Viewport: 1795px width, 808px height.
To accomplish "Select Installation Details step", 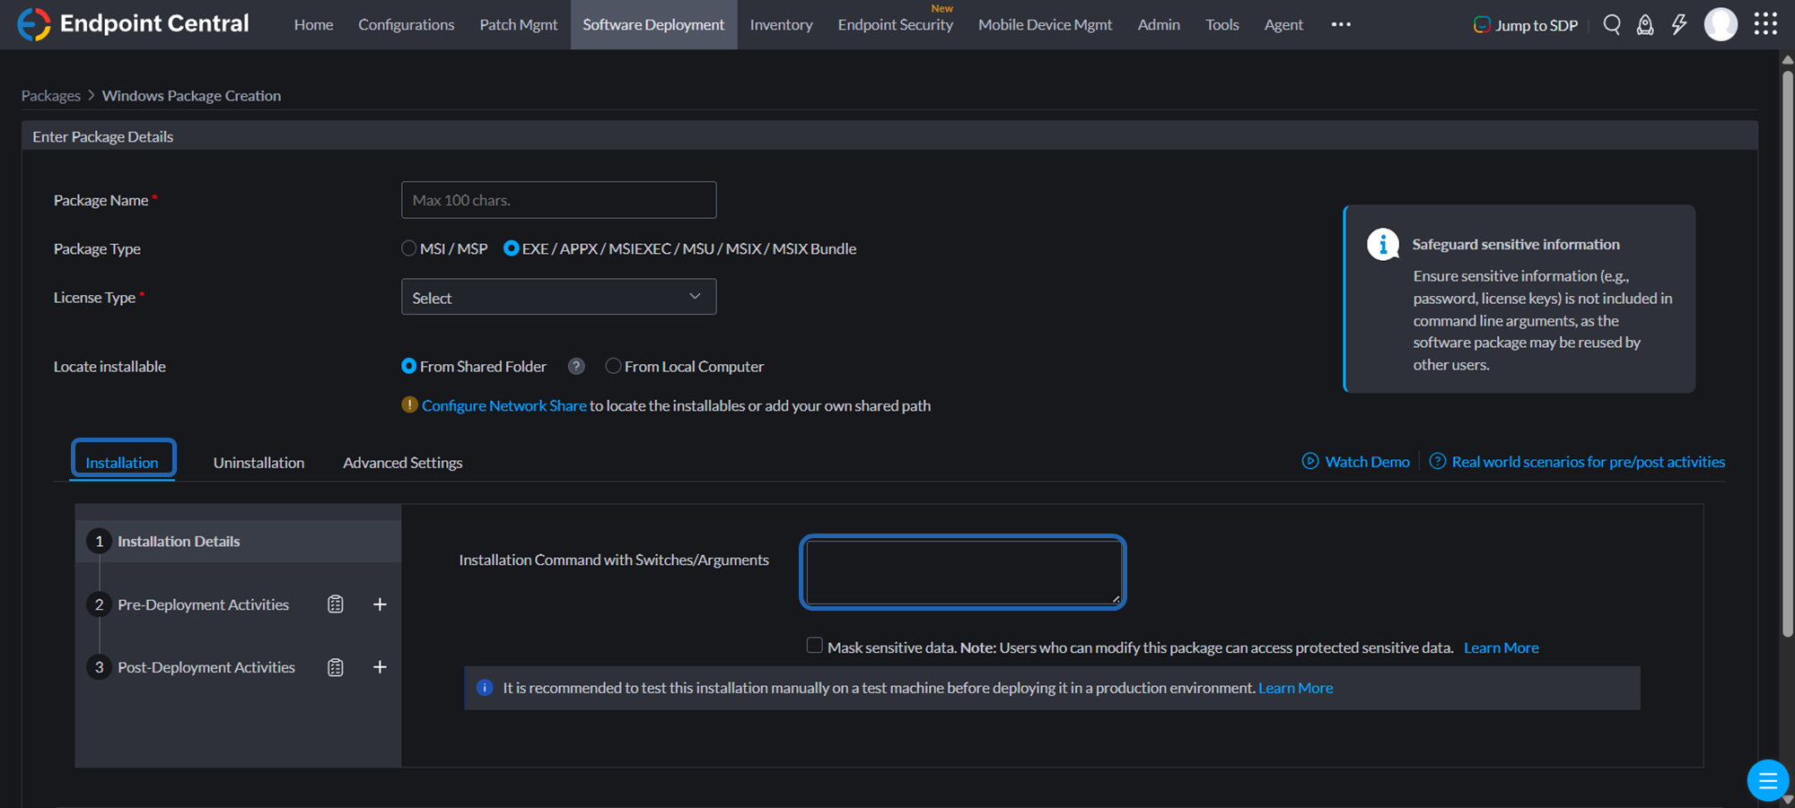I will [x=238, y=541].
